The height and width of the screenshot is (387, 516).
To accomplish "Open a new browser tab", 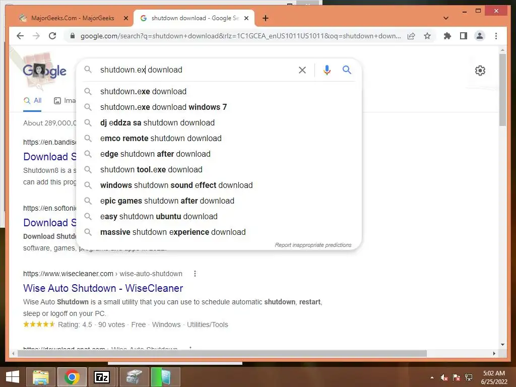I will (266, 18).
